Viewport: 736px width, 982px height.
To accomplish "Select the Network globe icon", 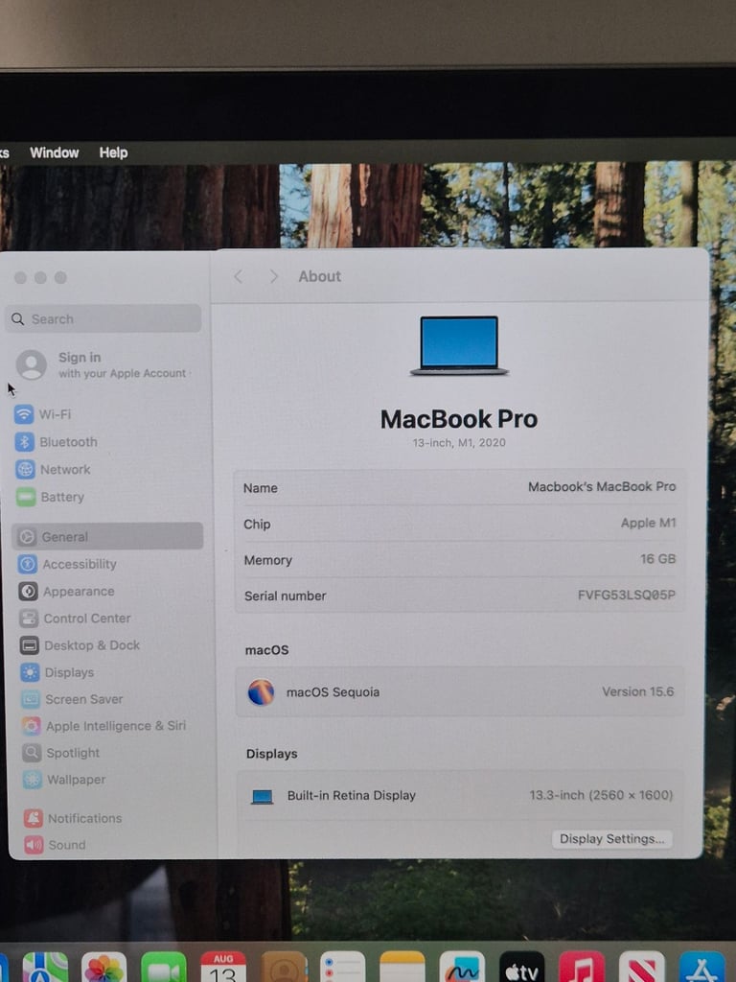I will tap(25, 469).
